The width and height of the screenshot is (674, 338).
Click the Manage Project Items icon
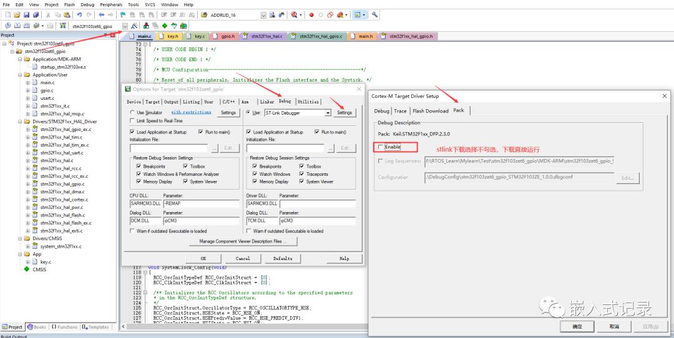click(x=147, y=26)
